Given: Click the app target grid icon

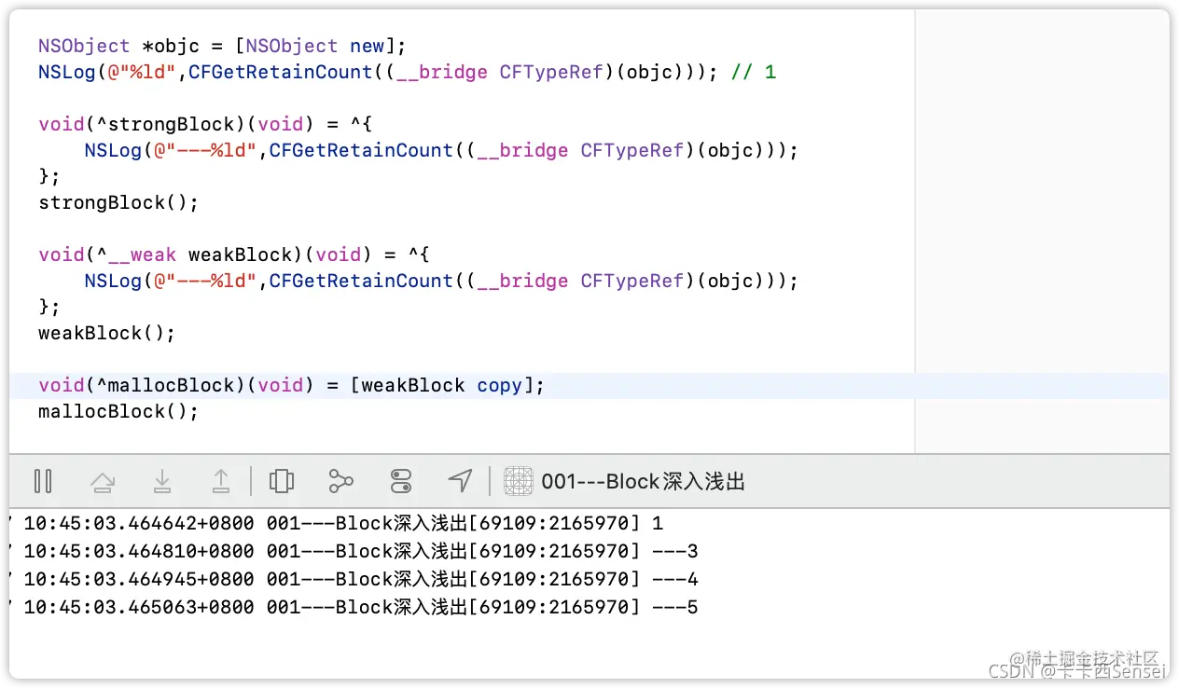Looking at the screenshot, I should pos(519,481).
